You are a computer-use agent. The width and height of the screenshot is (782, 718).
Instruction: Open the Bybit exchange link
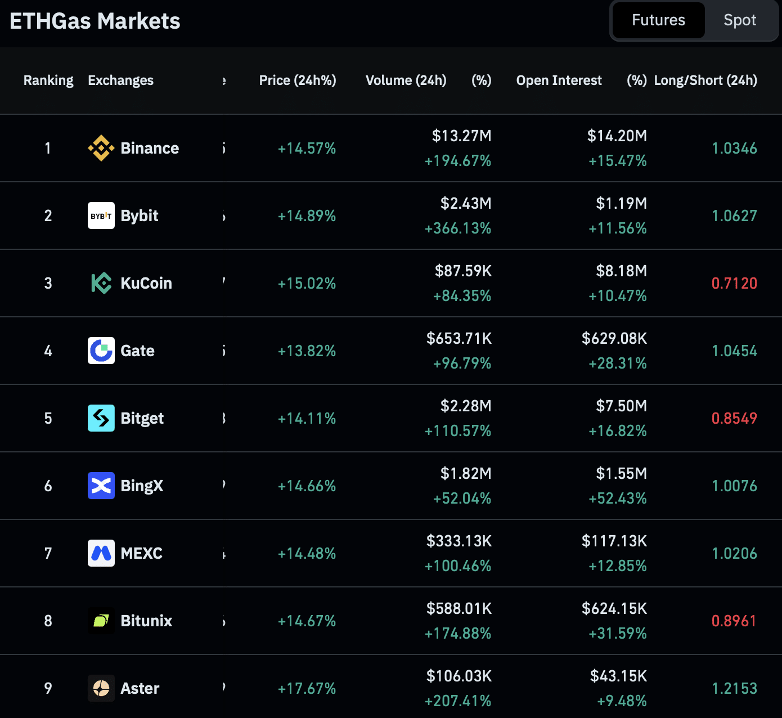140,216
